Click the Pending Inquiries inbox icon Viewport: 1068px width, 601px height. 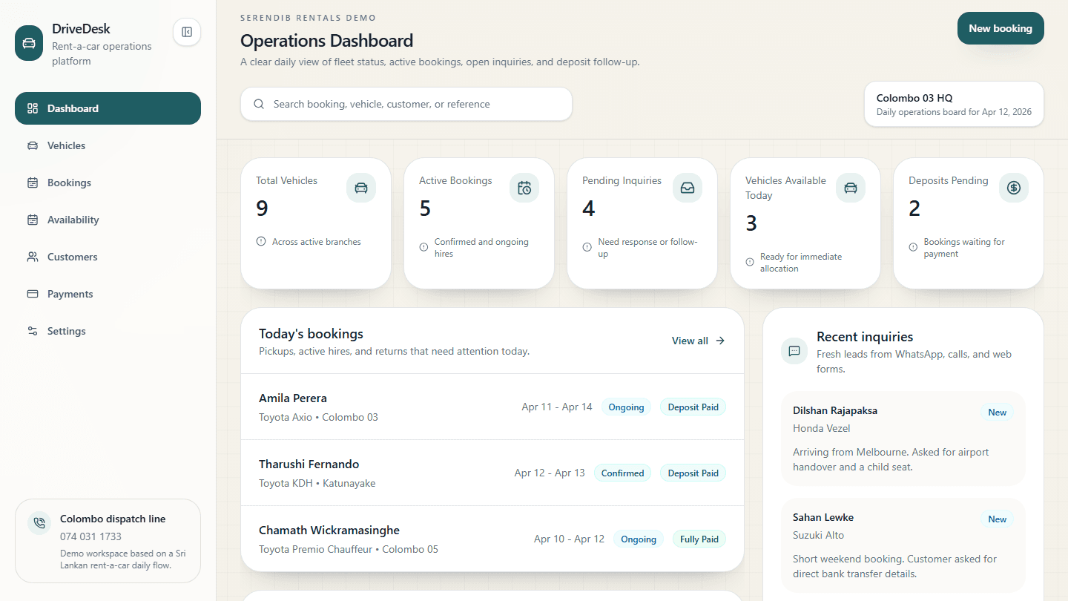point(688,188)
